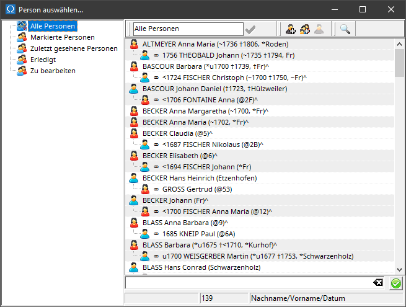Image resolution: width=406 pixels, height=307 pixels.
Task: Select Zu bearbeiten in the left tree
Action: tap(53, 71)
